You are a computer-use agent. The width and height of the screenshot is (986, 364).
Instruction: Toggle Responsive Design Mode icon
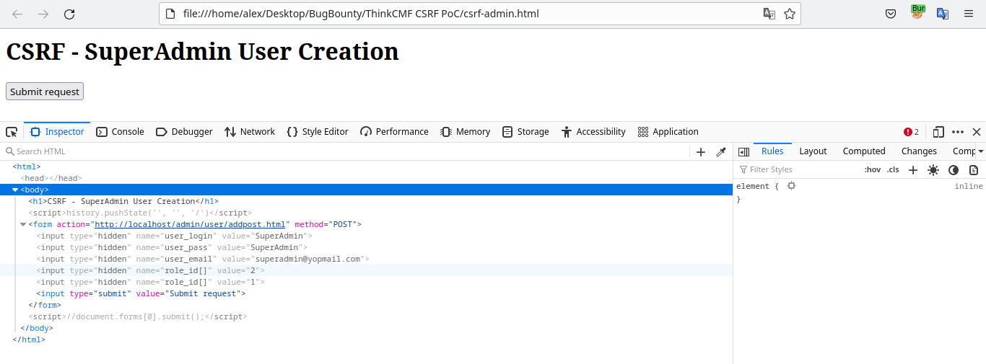pos(938,132)
